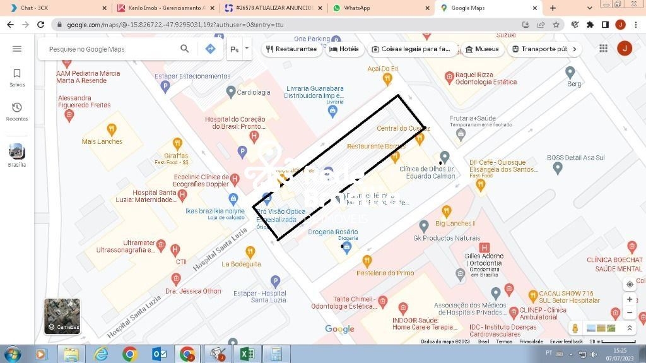Open the Privacidade link
The height and width of the screenshot is (363, 646).
click(x=531, y=342)
